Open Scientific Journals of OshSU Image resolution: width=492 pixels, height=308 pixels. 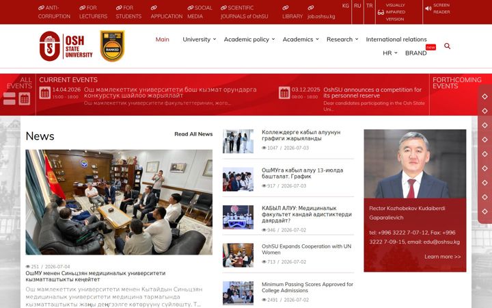click(x=244, y=12)
